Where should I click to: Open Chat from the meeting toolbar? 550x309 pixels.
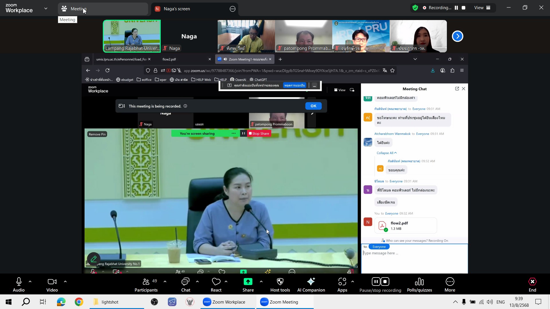click(x=186, y=285)
